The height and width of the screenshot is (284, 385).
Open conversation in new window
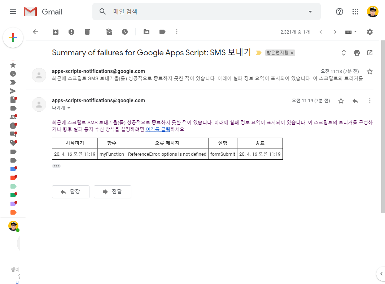pos(370,53)
